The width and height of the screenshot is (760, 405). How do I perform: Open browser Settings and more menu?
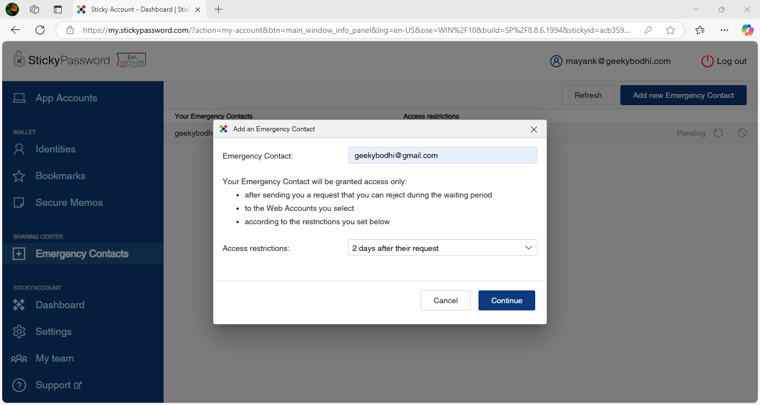724,30
